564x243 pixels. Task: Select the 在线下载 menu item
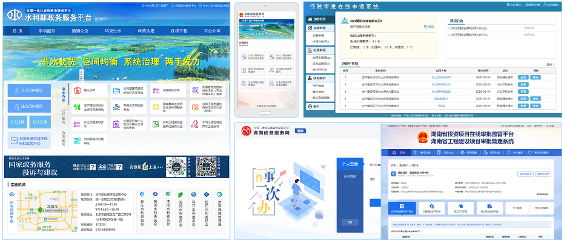click(x=179, y=30)
